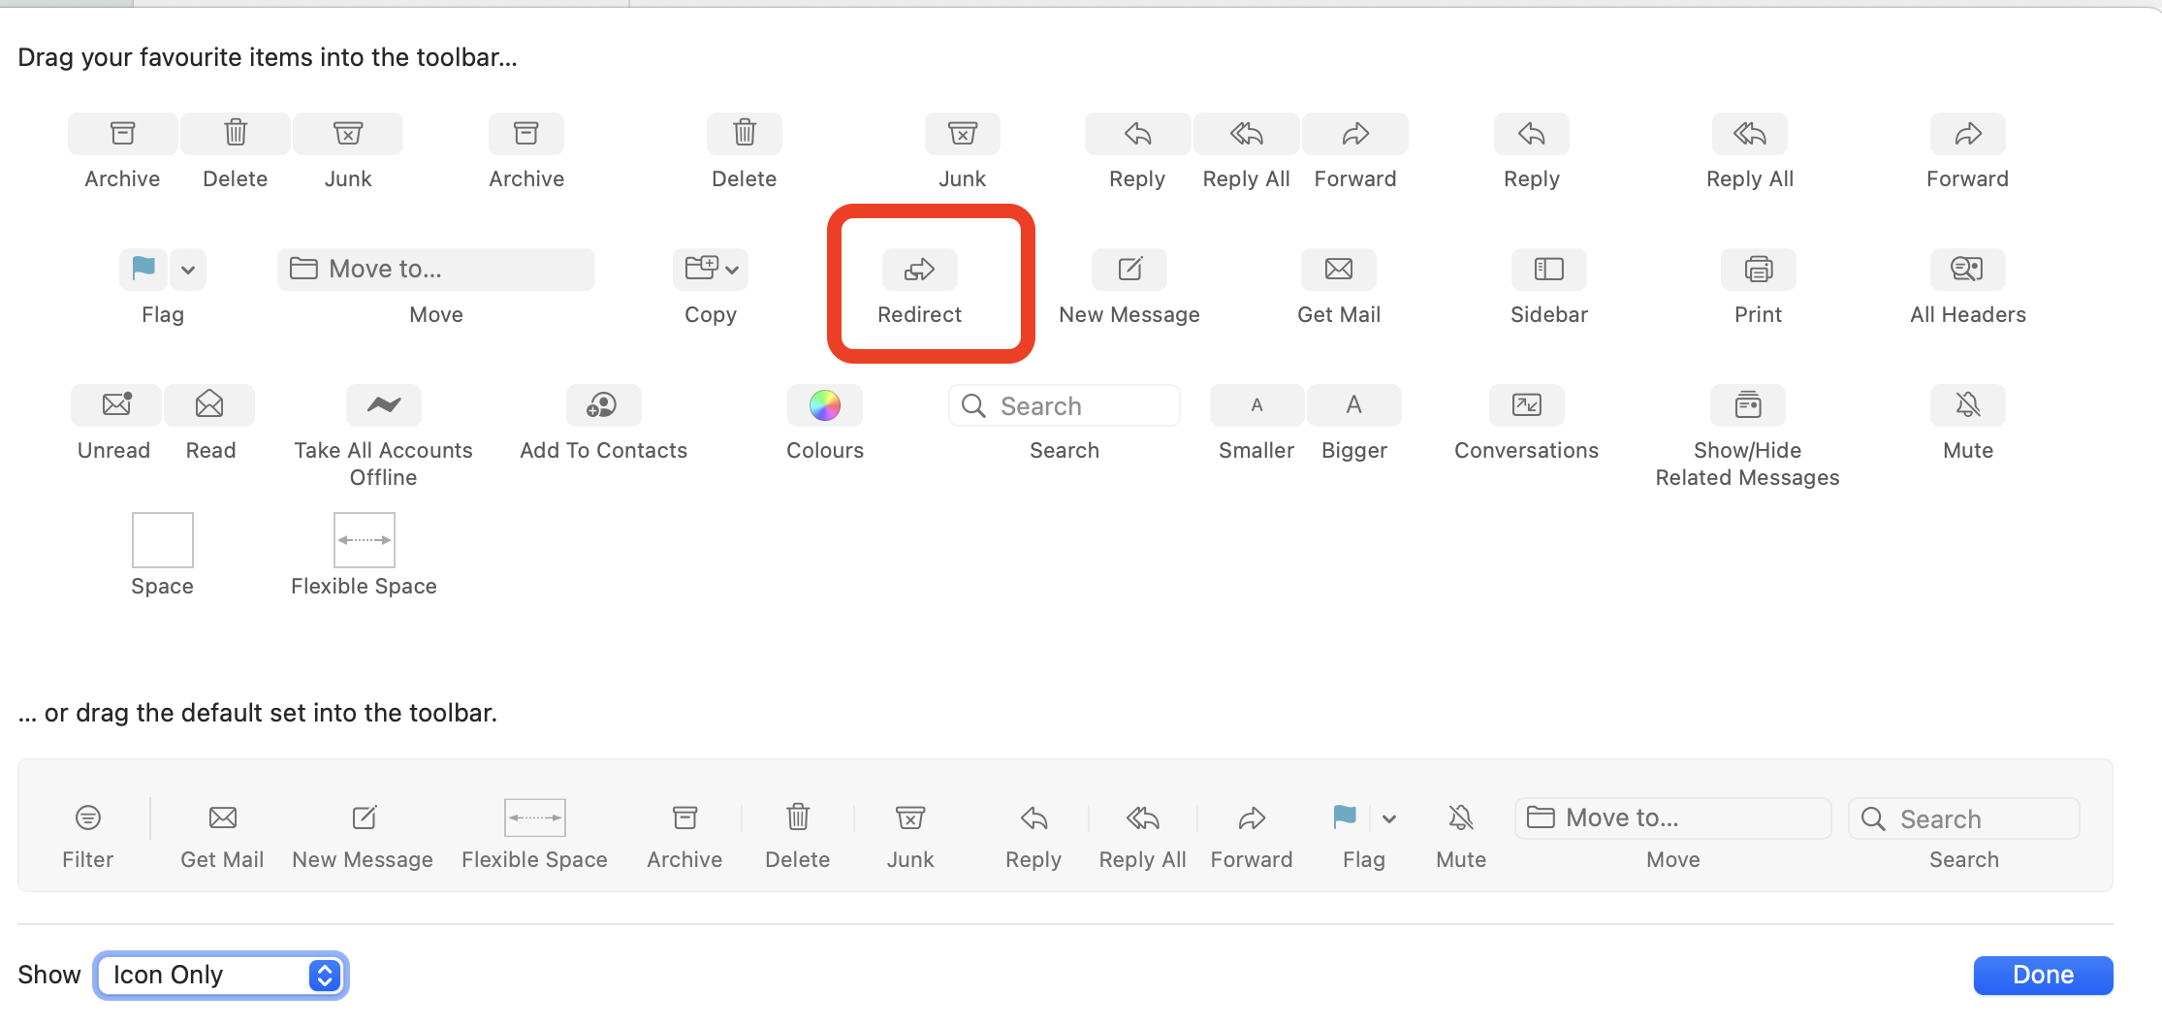Viewport: 2162px width, 1026px height.
Task: Select the standalone Archive icon in favourites
Action: pos(526,134)
